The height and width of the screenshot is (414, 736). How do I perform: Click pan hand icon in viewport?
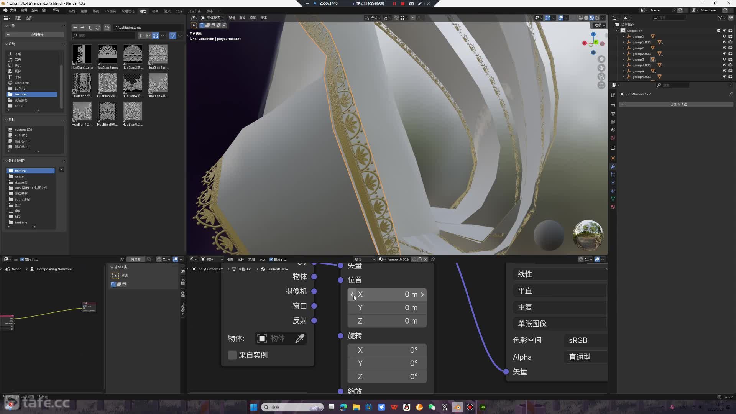[601, 68]
